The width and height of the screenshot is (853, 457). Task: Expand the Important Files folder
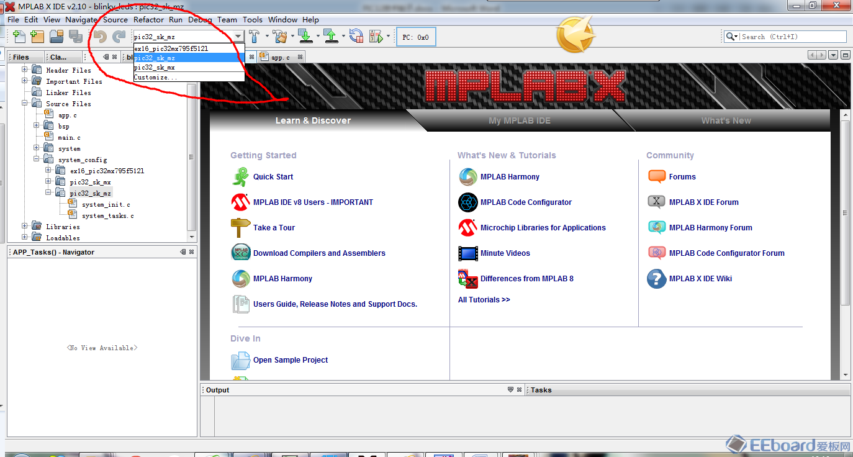click(x=25, y=81)
